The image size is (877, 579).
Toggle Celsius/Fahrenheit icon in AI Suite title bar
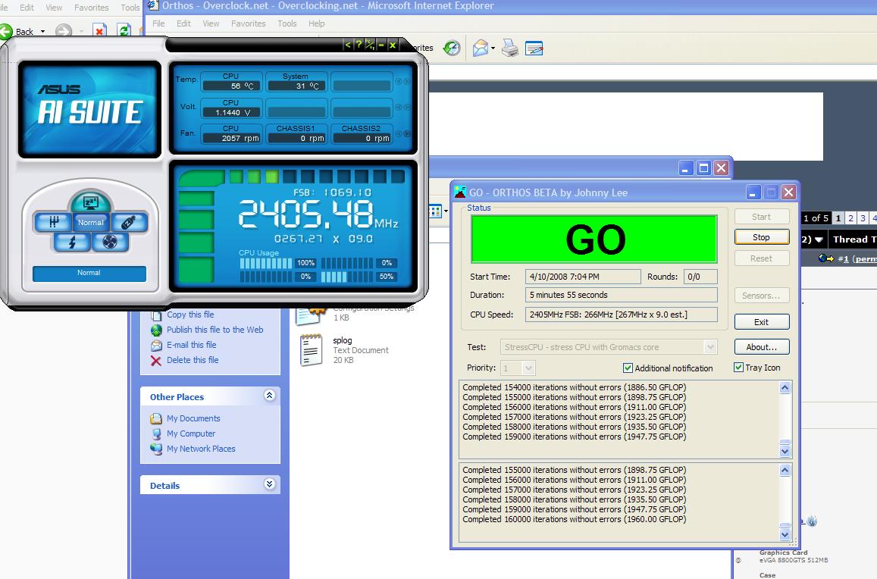click(x=370, y=45)
